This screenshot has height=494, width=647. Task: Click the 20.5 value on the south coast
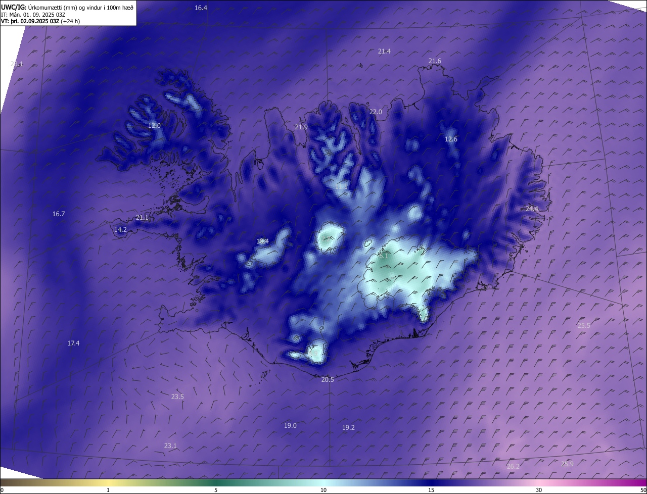328,380
